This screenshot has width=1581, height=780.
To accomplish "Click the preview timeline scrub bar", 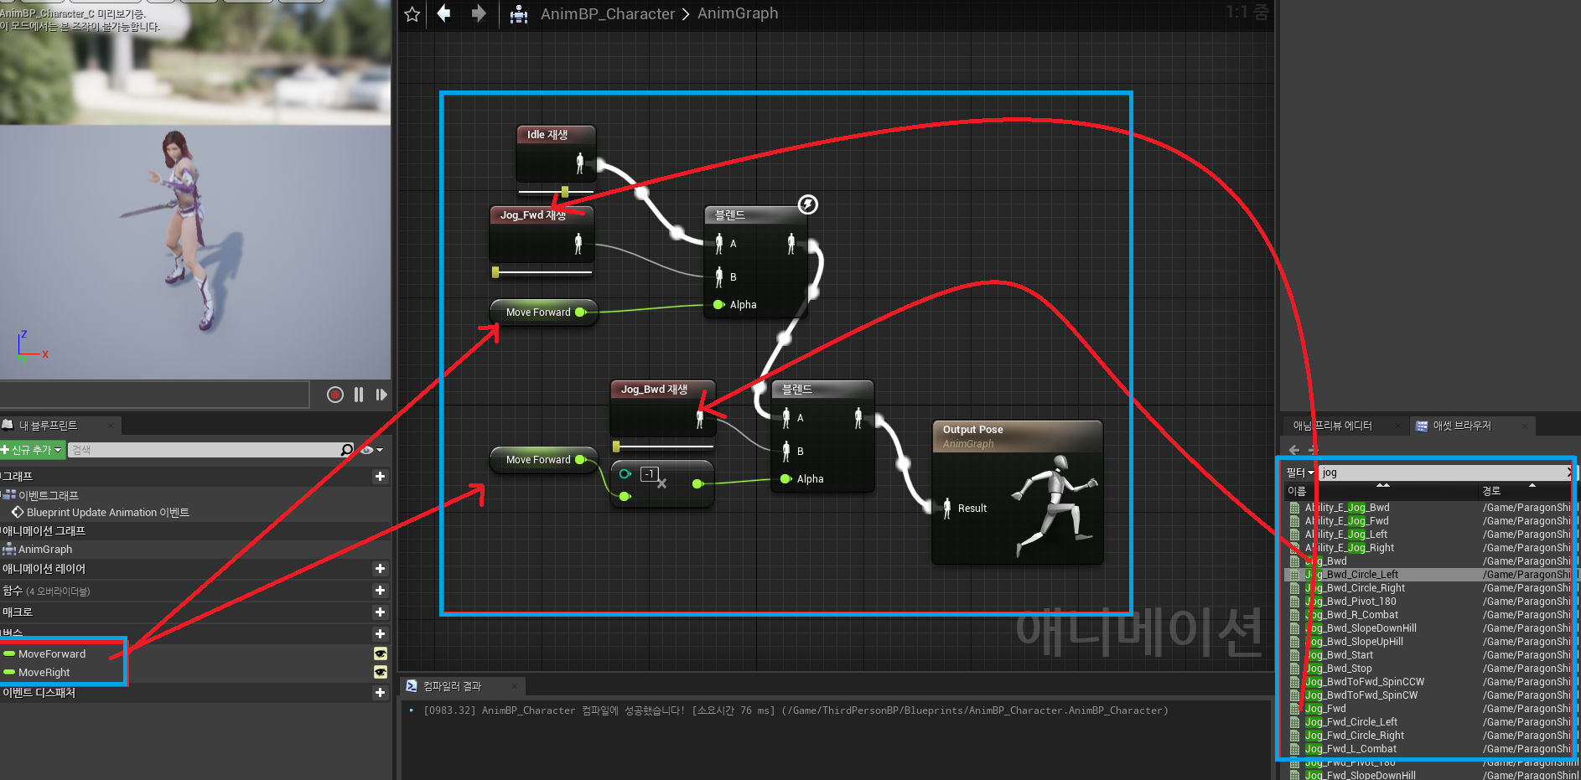I will tap(155, 395).
